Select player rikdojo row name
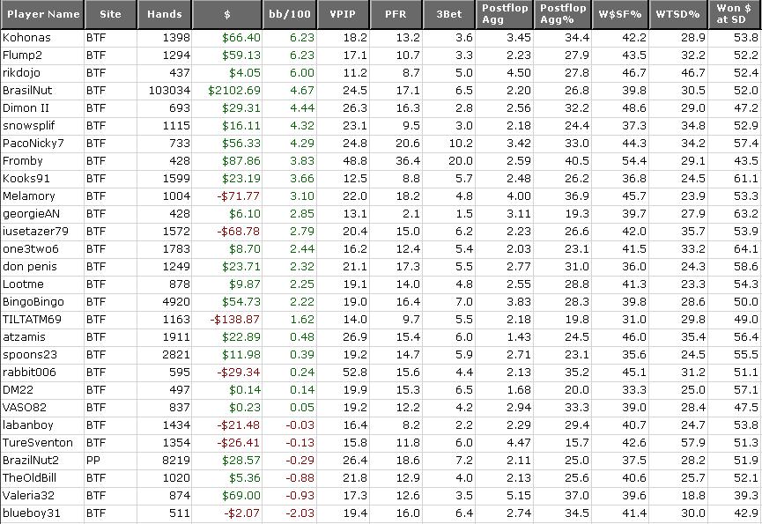Viewport: 762px width, 524px height. click(21, 73)
